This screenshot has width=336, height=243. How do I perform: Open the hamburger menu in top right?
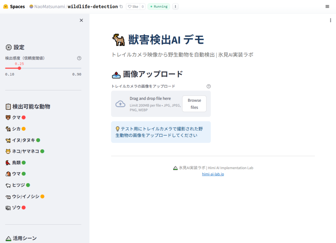pos(327,7)
